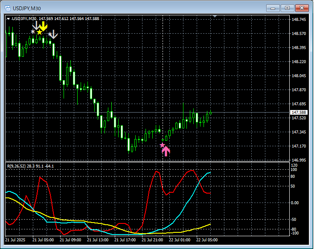This screenshot has height=249, width=314.
Task: Close the USDJPY chart window
Action: pos(302,8)
